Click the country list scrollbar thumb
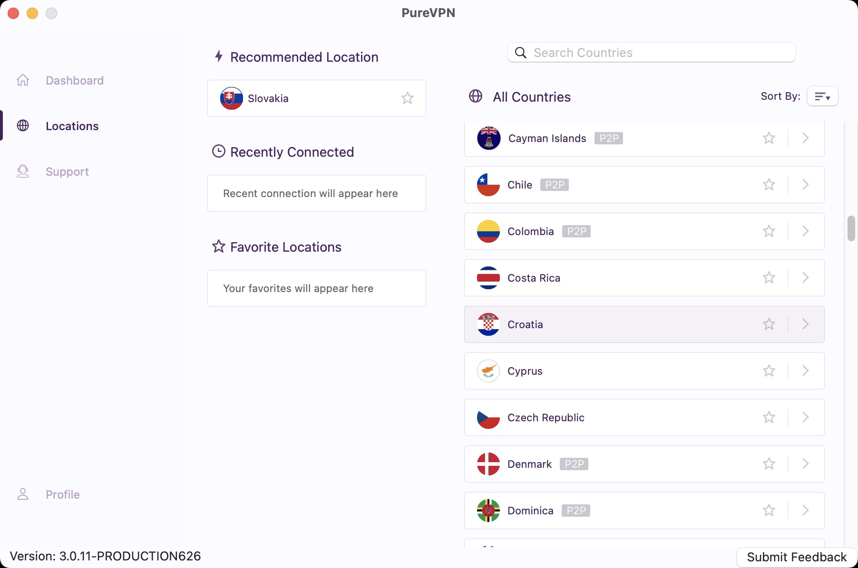The width and height of the screenshot is (858, 568). point(851,228)
